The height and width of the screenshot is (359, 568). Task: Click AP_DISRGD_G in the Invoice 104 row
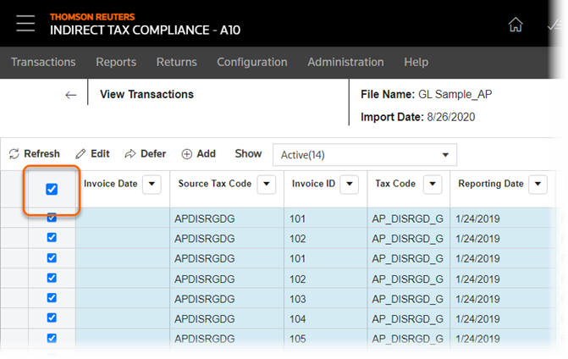[x=407, y=319]
